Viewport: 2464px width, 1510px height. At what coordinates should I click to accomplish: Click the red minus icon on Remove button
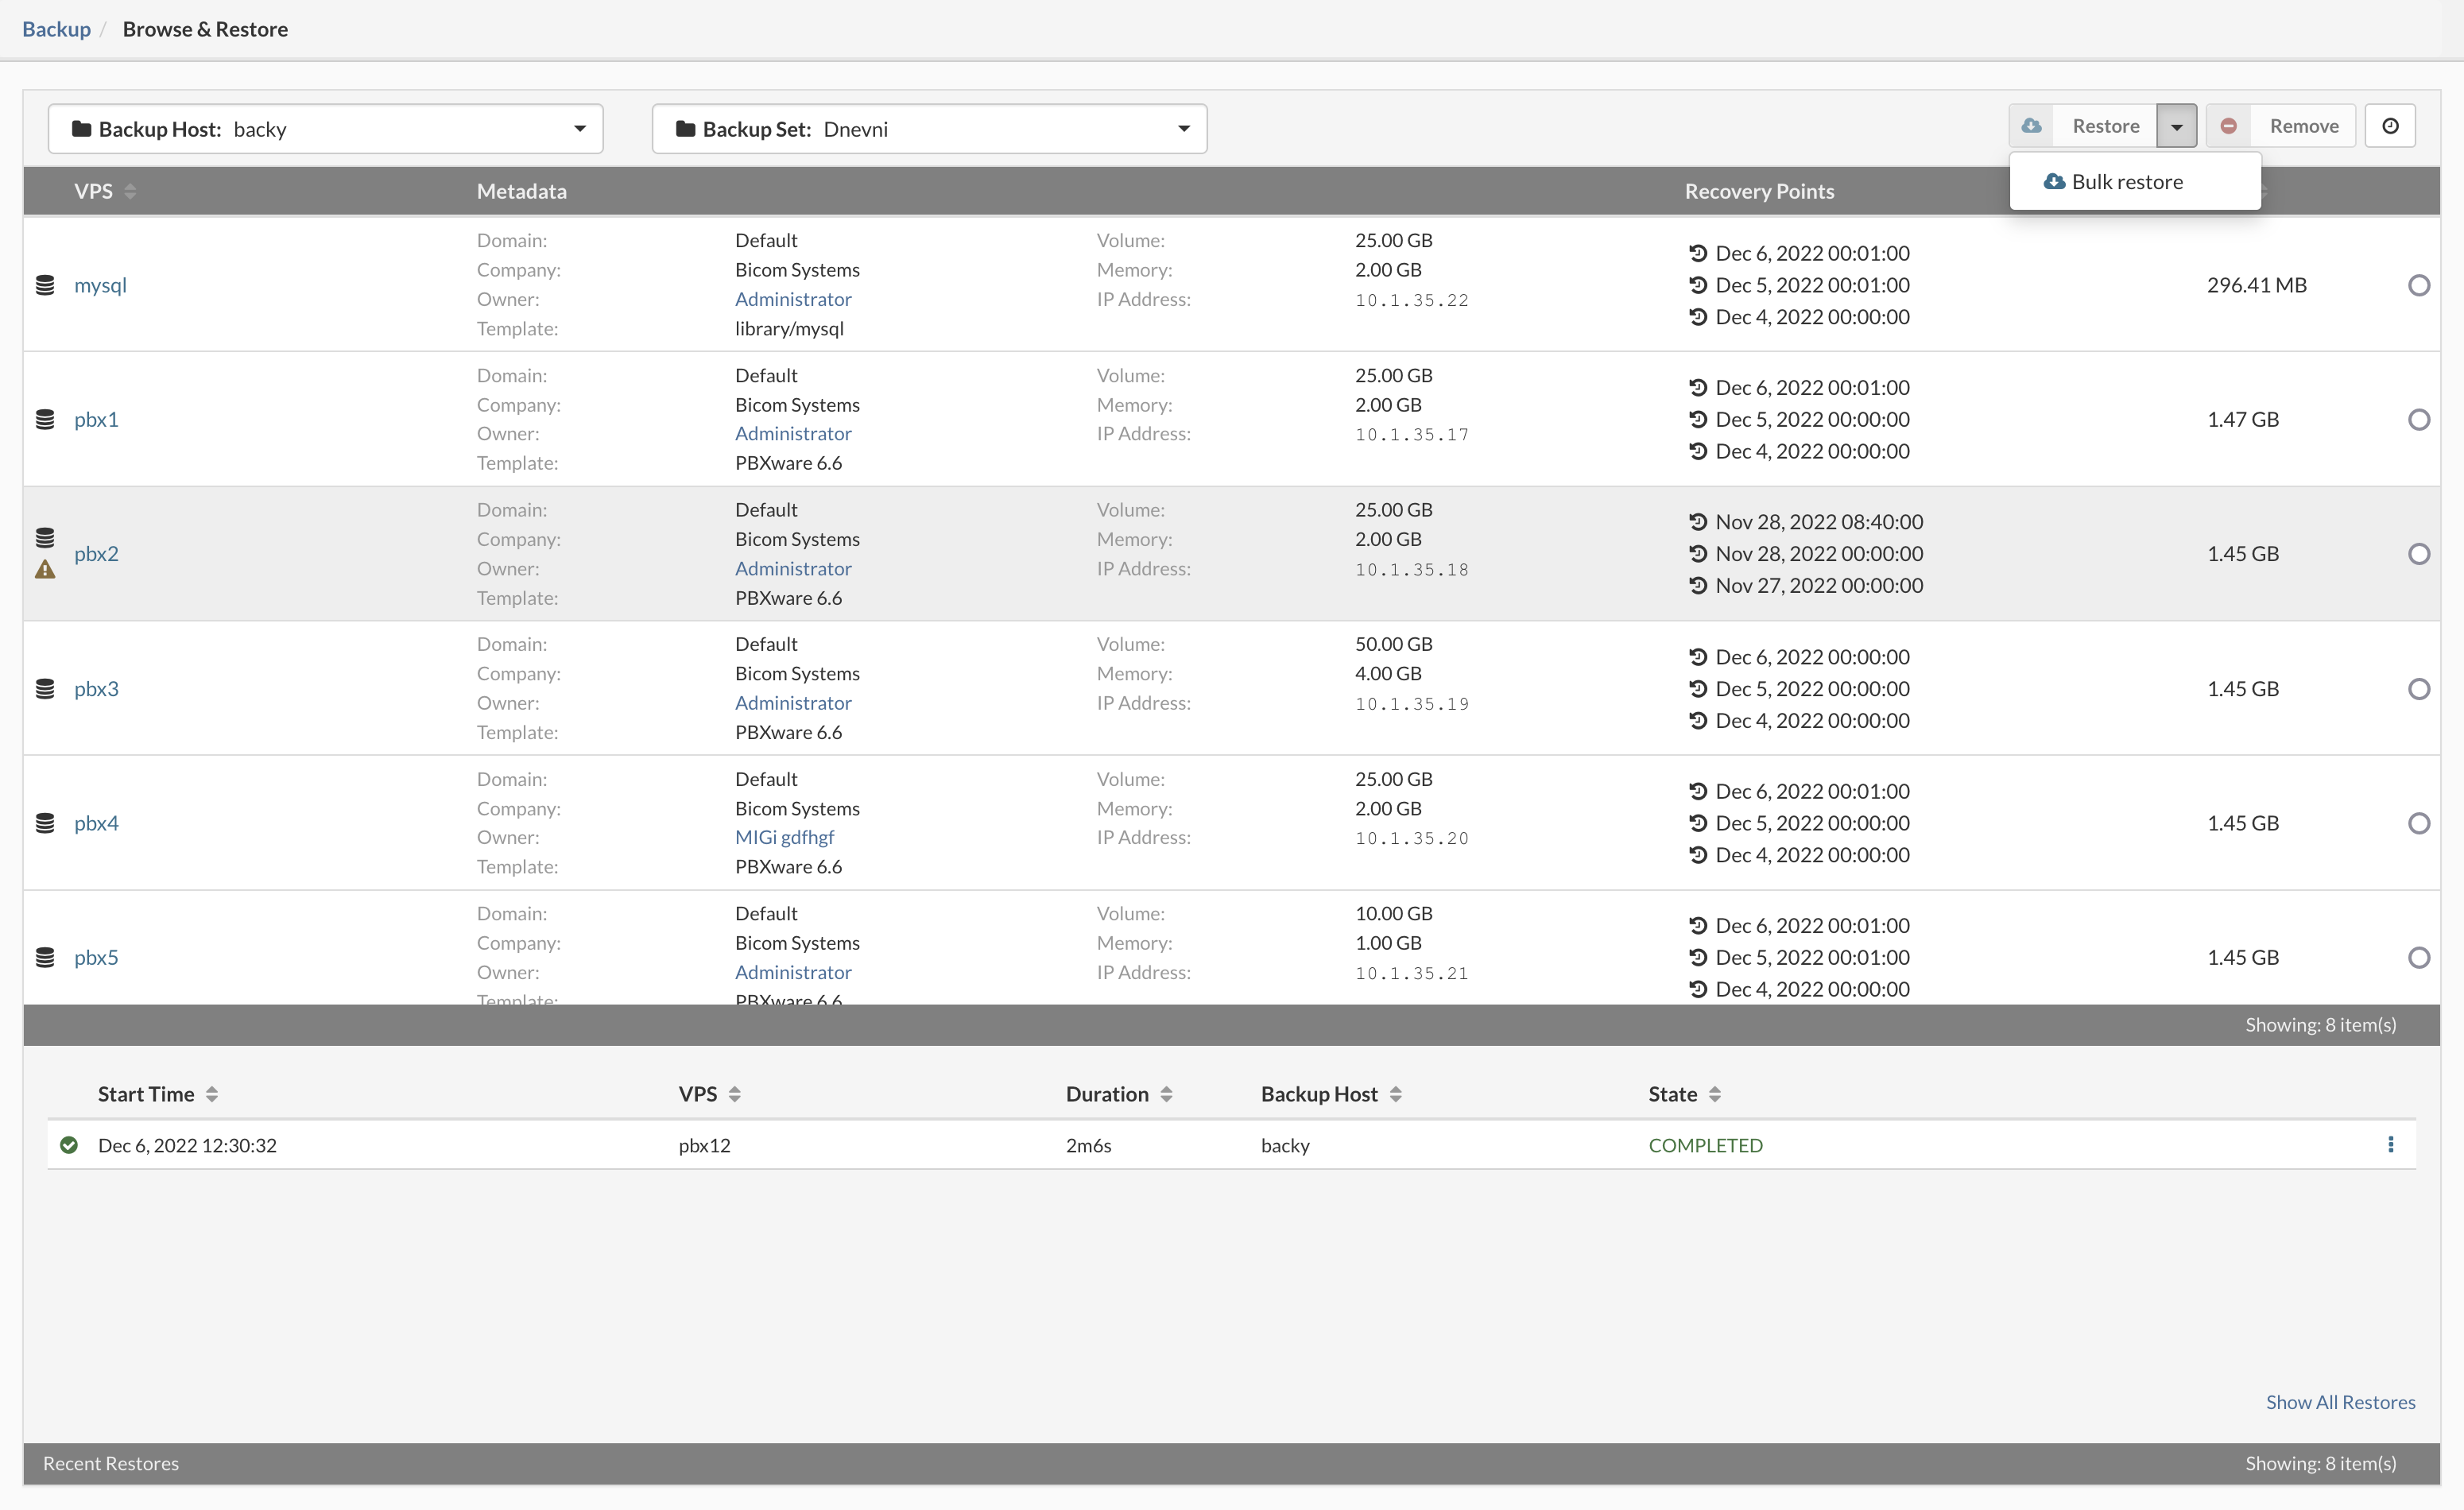pyautogui.click(x=2228, y=125)
